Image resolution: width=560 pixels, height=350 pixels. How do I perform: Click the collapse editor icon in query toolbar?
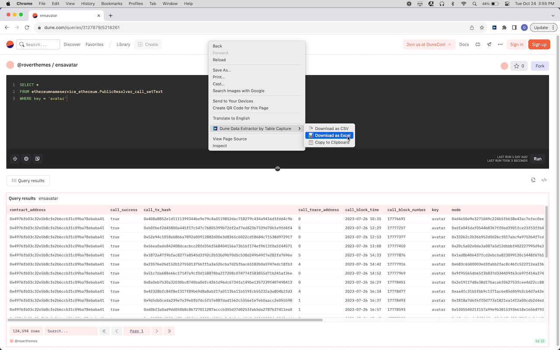coord(15,159)
